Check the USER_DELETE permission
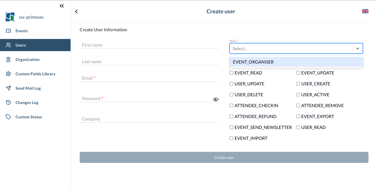 (x=231, y=94)
